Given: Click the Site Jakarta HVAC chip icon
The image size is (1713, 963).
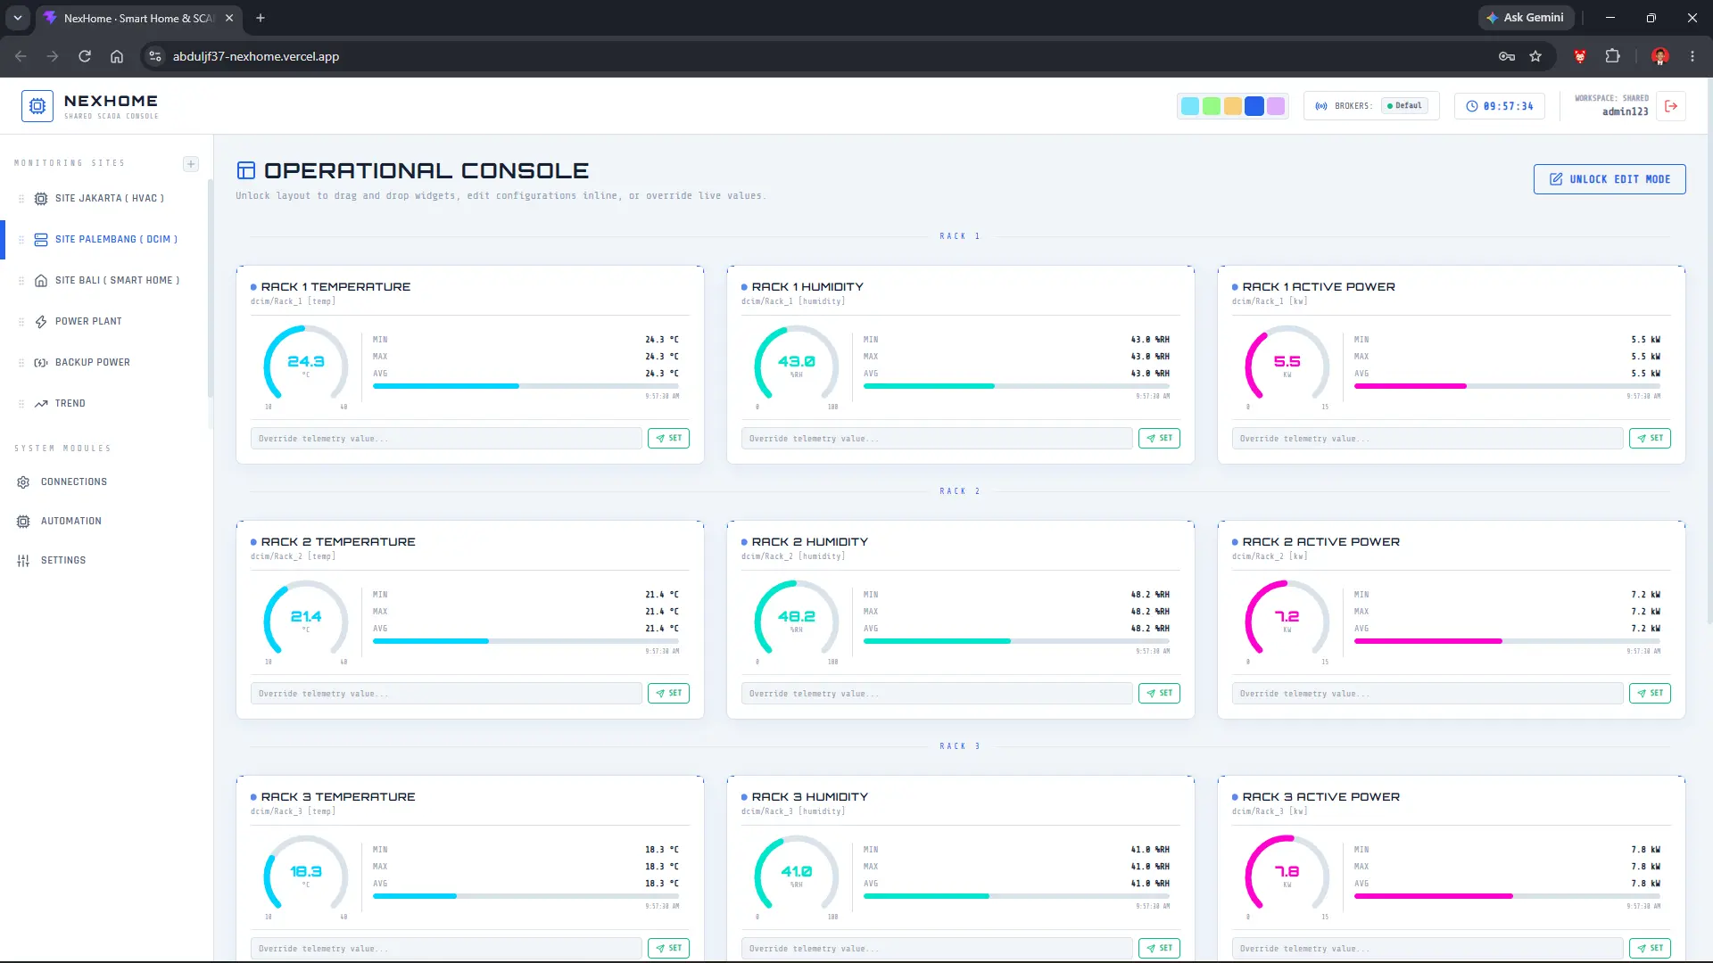Looking at the screenshot, I should coord(41,199).
